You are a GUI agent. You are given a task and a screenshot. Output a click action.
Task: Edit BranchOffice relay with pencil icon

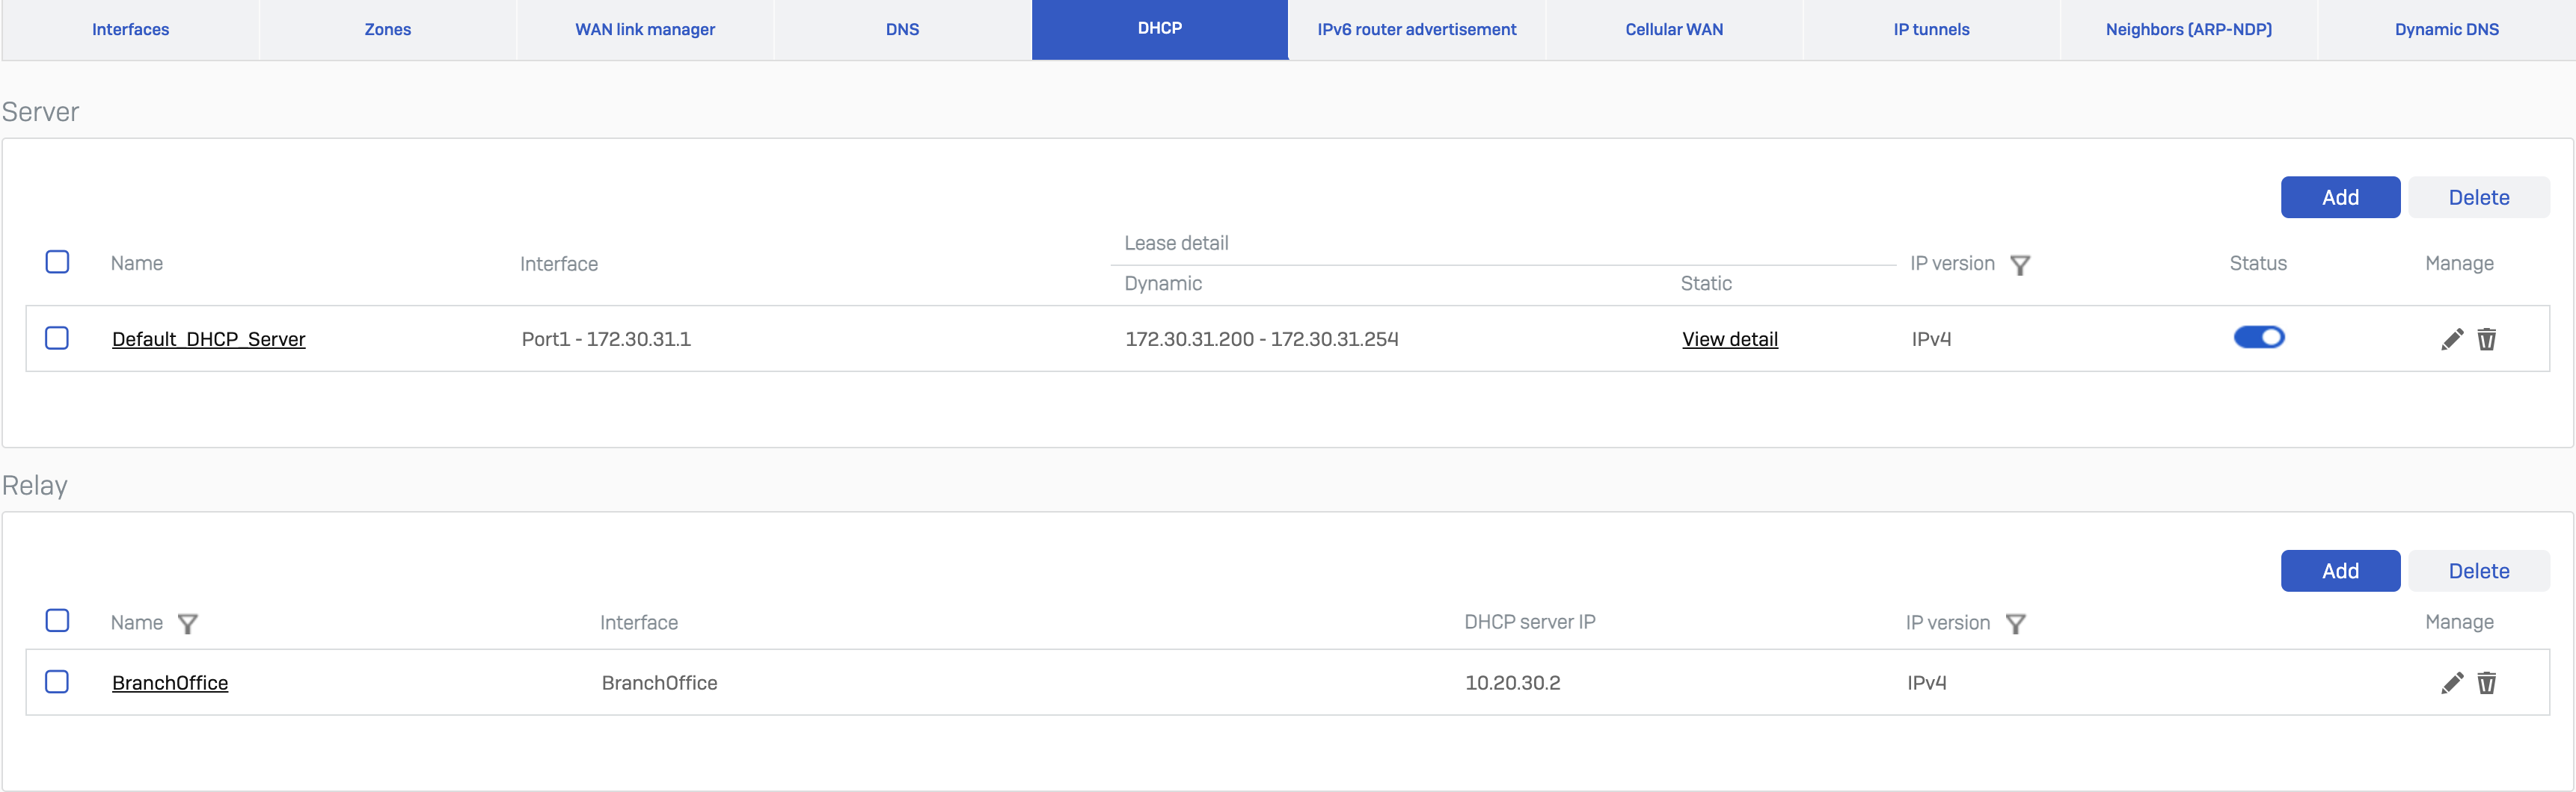point(2451,683)
